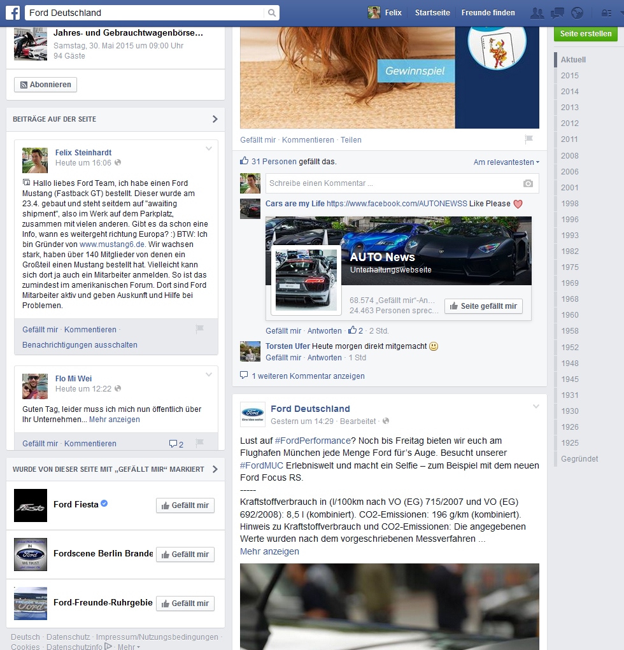
Task: Click the flag icon under Gewinnspiel post
Action: point(528,139)
